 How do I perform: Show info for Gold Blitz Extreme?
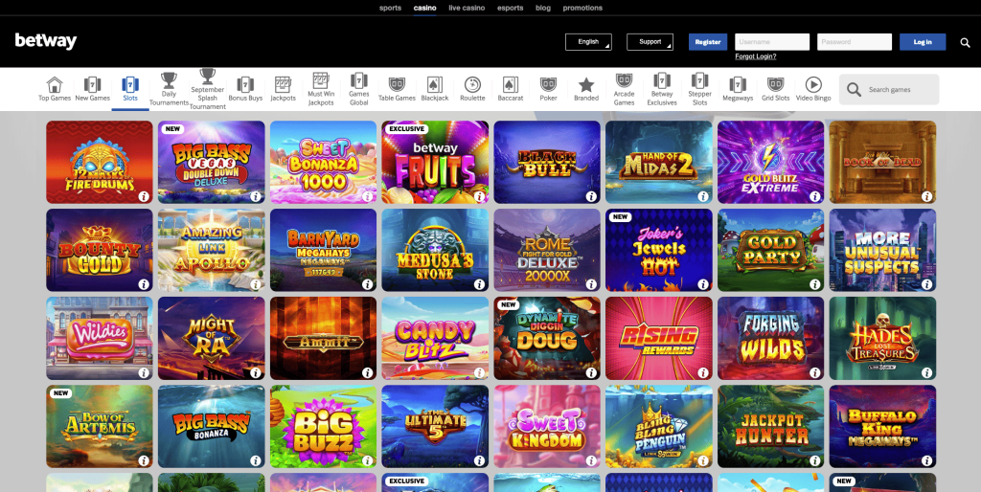(814, 196)
